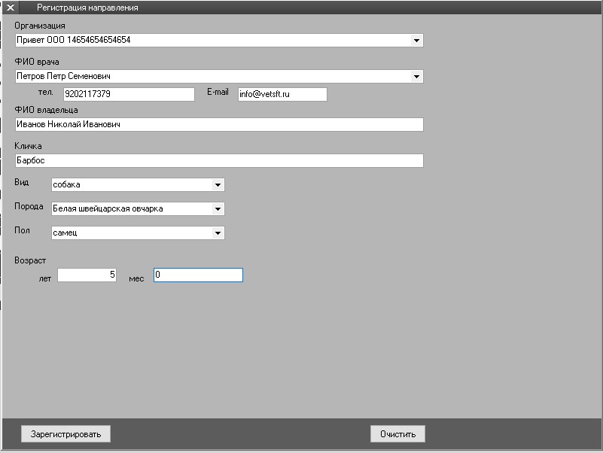
Task: Open the ФИО врача dropdown arrow
Action: [416, 76]
